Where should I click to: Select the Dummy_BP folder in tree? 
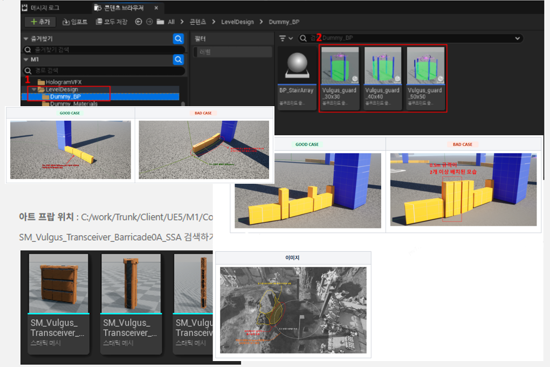click(65, 97)
